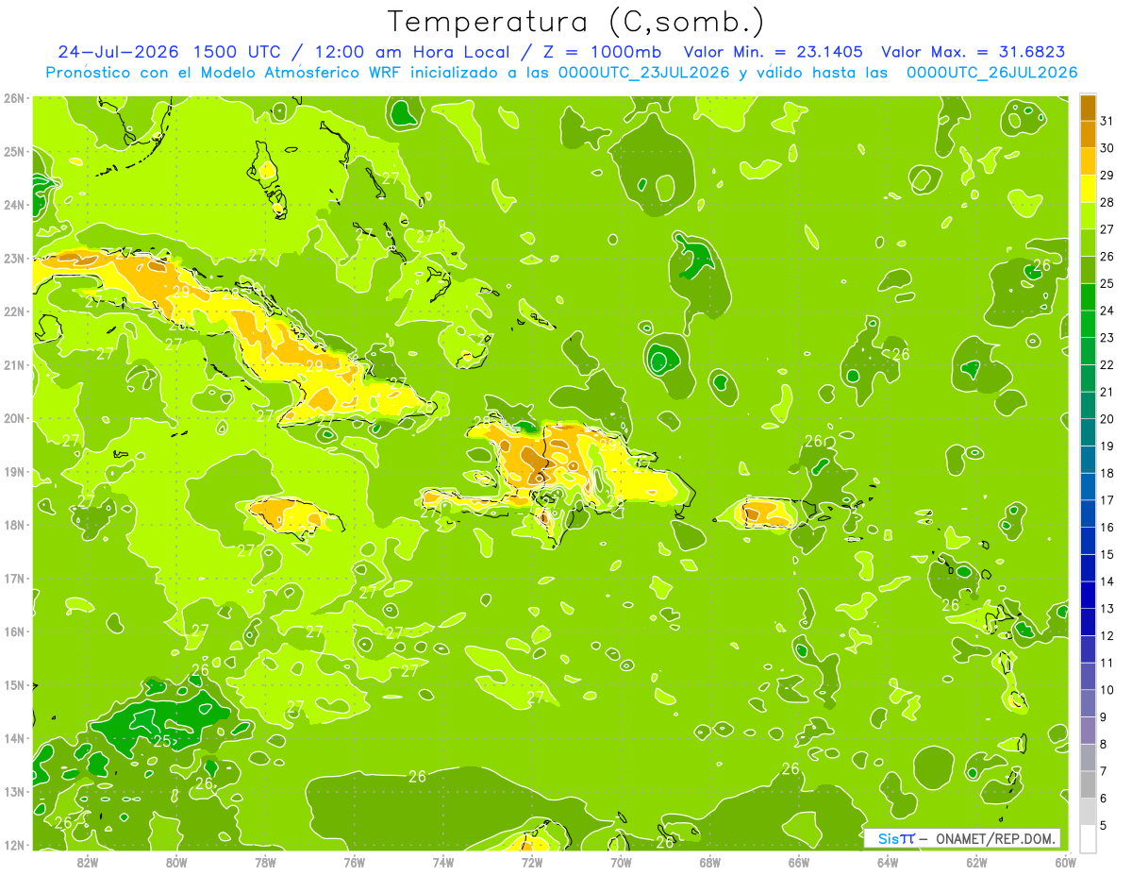The image size is (1132, 875).
Task: Click the 21N latitude axis label
Action: tap(13, 364)
